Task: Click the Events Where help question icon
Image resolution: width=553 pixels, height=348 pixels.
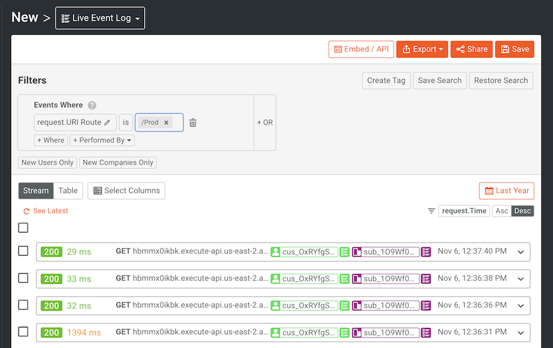Action: point(92,105)
